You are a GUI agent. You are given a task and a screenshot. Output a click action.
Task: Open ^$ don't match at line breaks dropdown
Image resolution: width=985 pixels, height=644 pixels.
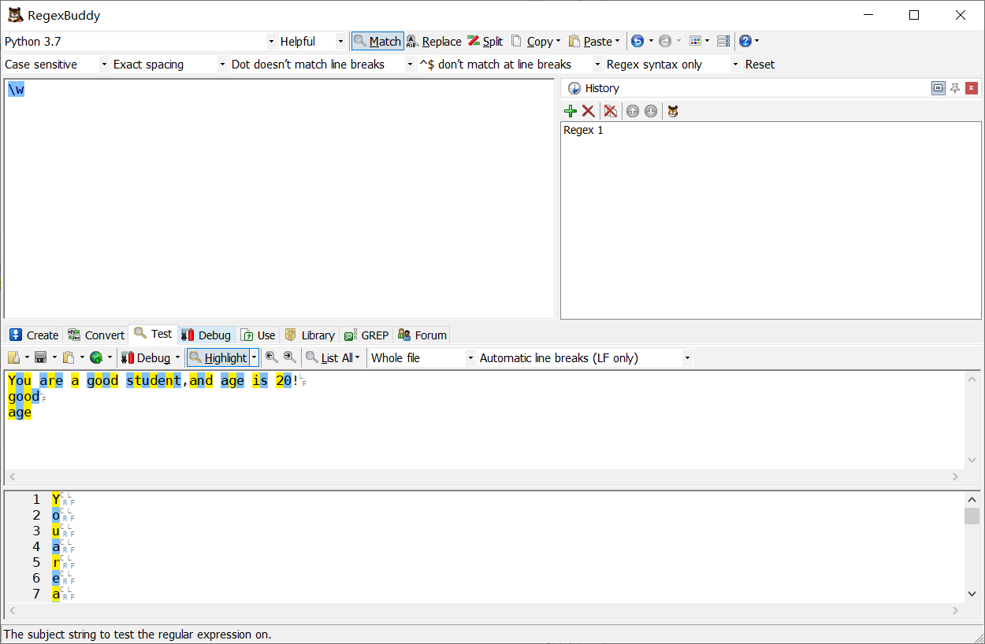tap(597, 65)
